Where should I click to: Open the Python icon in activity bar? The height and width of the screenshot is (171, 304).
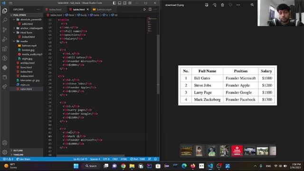tap(5, 67)
